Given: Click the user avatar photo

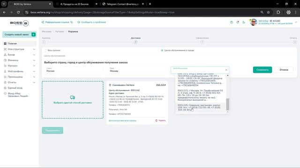Looking at the screenshot, I should point(254,22).
